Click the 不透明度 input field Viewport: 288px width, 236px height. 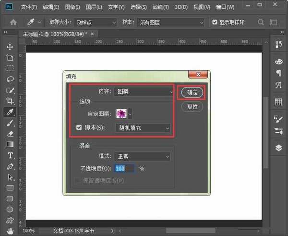point(125,169)
